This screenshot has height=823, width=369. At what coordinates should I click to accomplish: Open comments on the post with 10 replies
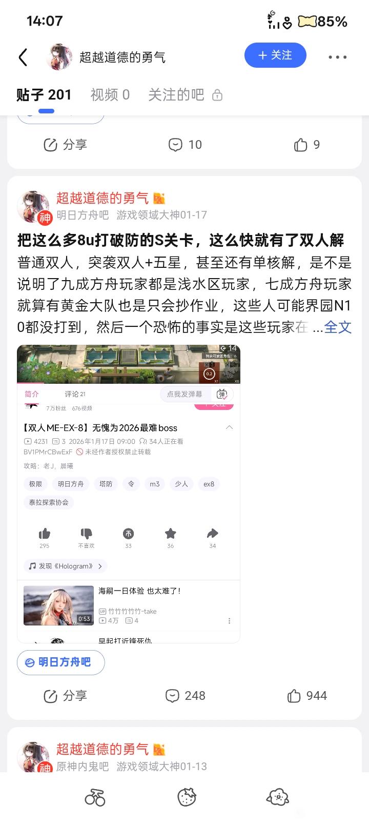click(186, 145)
